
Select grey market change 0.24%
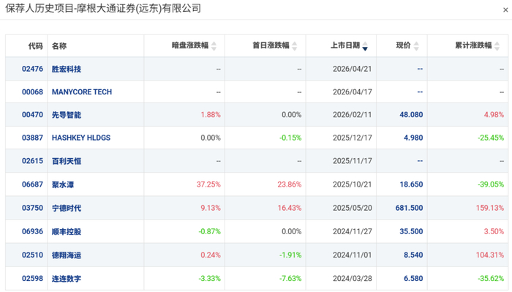(211, 255)
